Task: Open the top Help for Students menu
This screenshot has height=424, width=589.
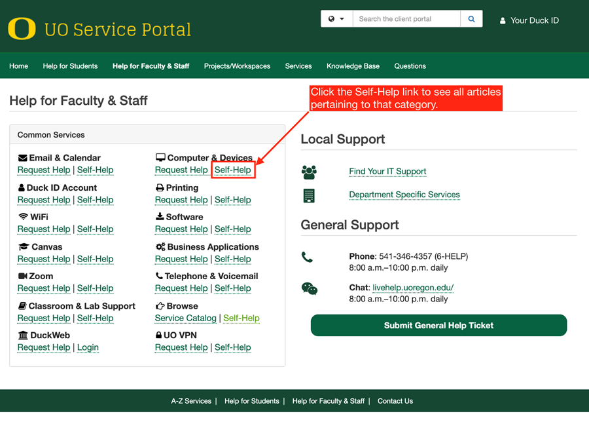Action: 70,66
